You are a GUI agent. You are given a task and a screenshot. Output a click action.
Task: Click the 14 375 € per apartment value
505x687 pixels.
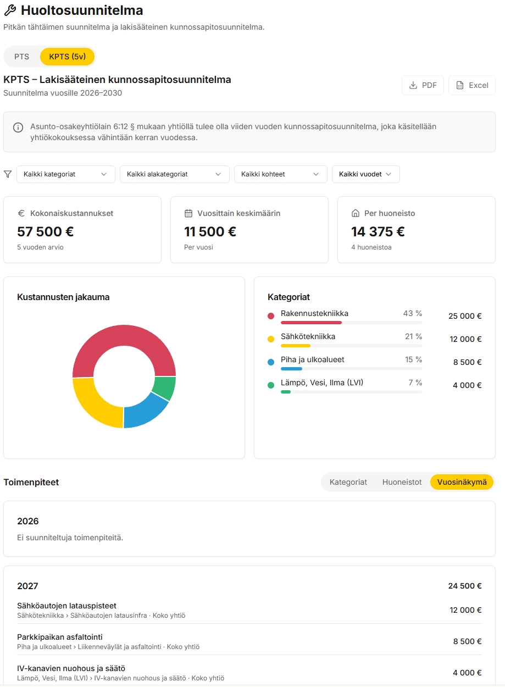tap(378, 231)
